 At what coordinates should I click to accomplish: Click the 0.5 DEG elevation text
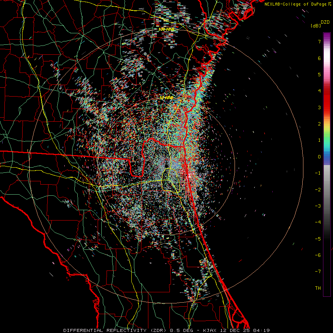pyautogui.click(x=181, y=330)
